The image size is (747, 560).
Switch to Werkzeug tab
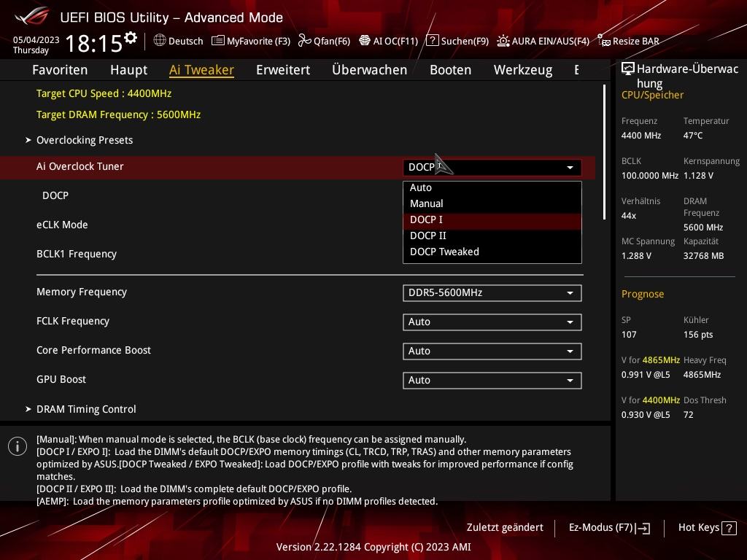(x=523, y=70)
